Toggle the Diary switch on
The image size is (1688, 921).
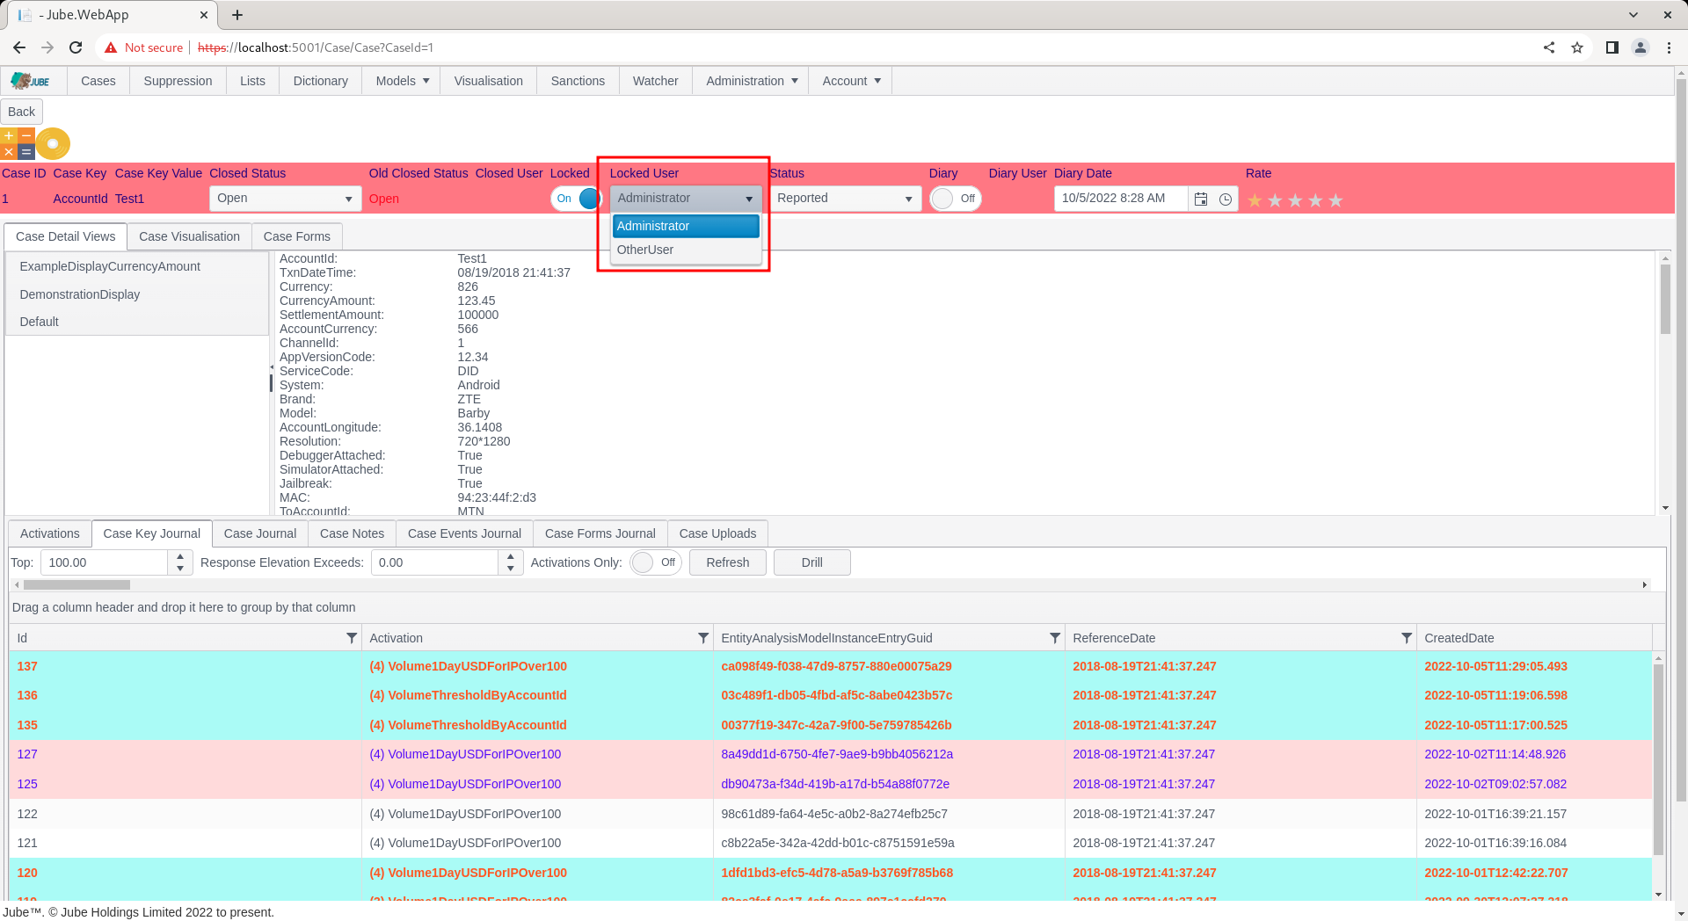[x=955, y=199]
